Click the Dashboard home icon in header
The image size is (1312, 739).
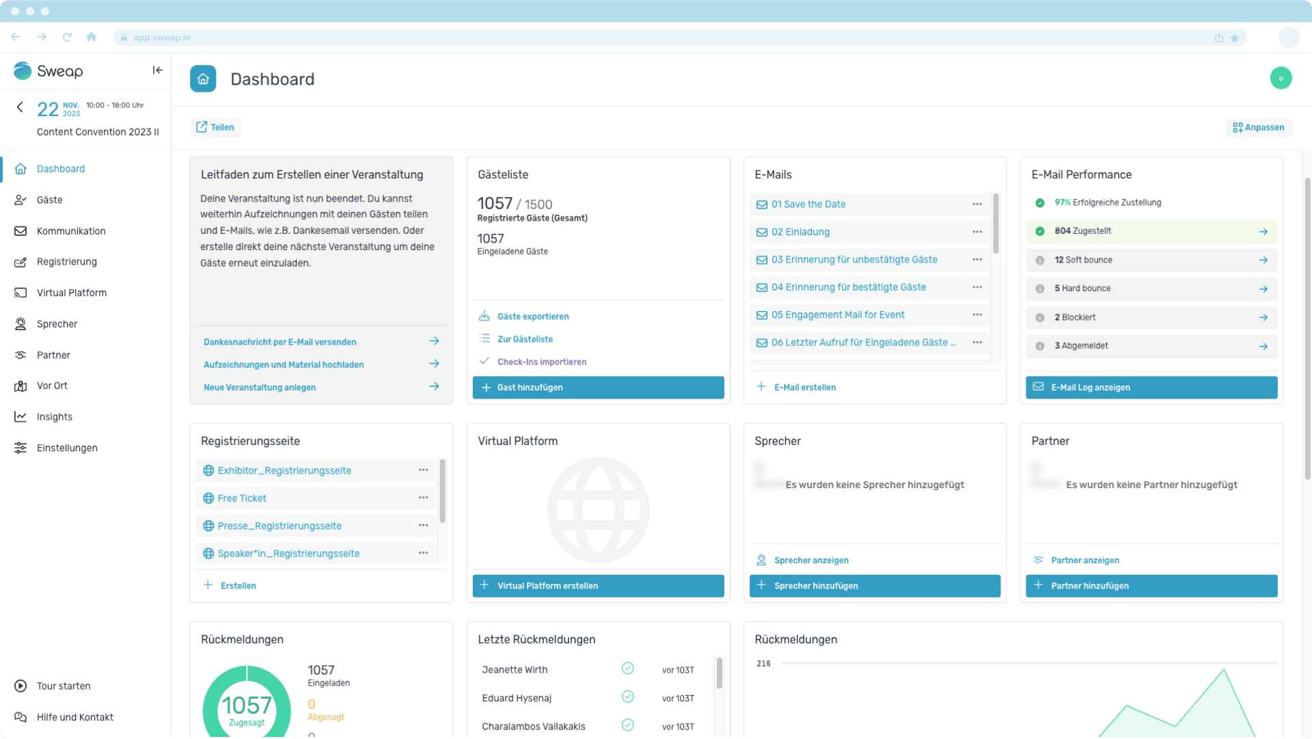pyautogui.click(x=203, y=79)
